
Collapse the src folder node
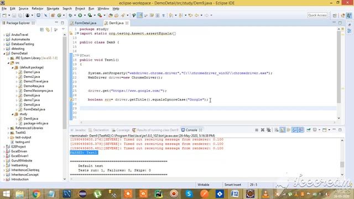pyautogui.click(x=8, y=63)
